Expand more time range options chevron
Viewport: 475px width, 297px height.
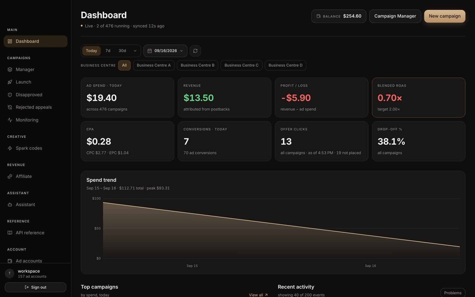[x=135, y=51]
